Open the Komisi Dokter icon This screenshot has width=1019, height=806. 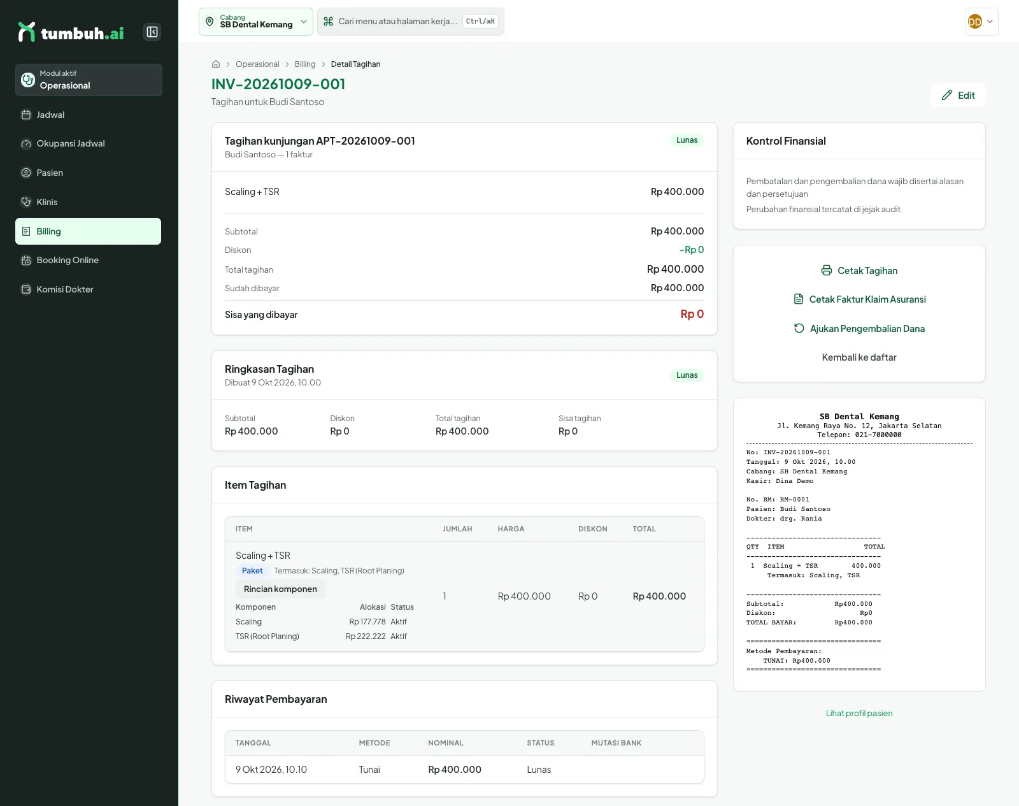[26, 289]
